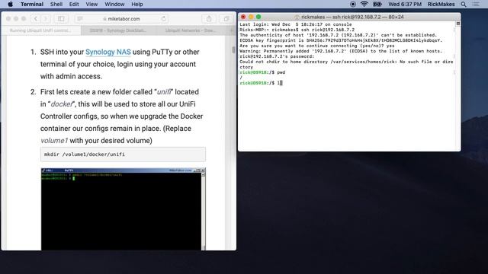Click the miketabor.com address field
The height and width of the screenshot is (274, 488).
[x=122, y=18]
